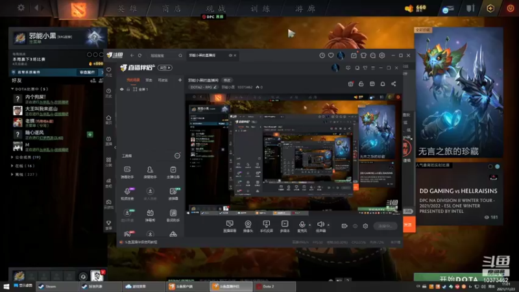Expand the 公会成员 (19) group

pyautogui.click(x=26, y=157)
